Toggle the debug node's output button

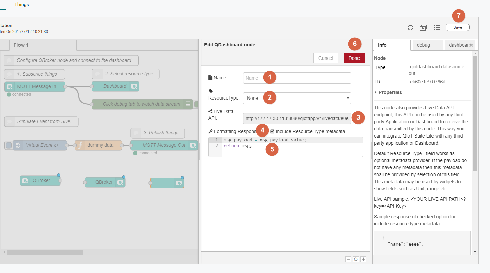[196, 104]
